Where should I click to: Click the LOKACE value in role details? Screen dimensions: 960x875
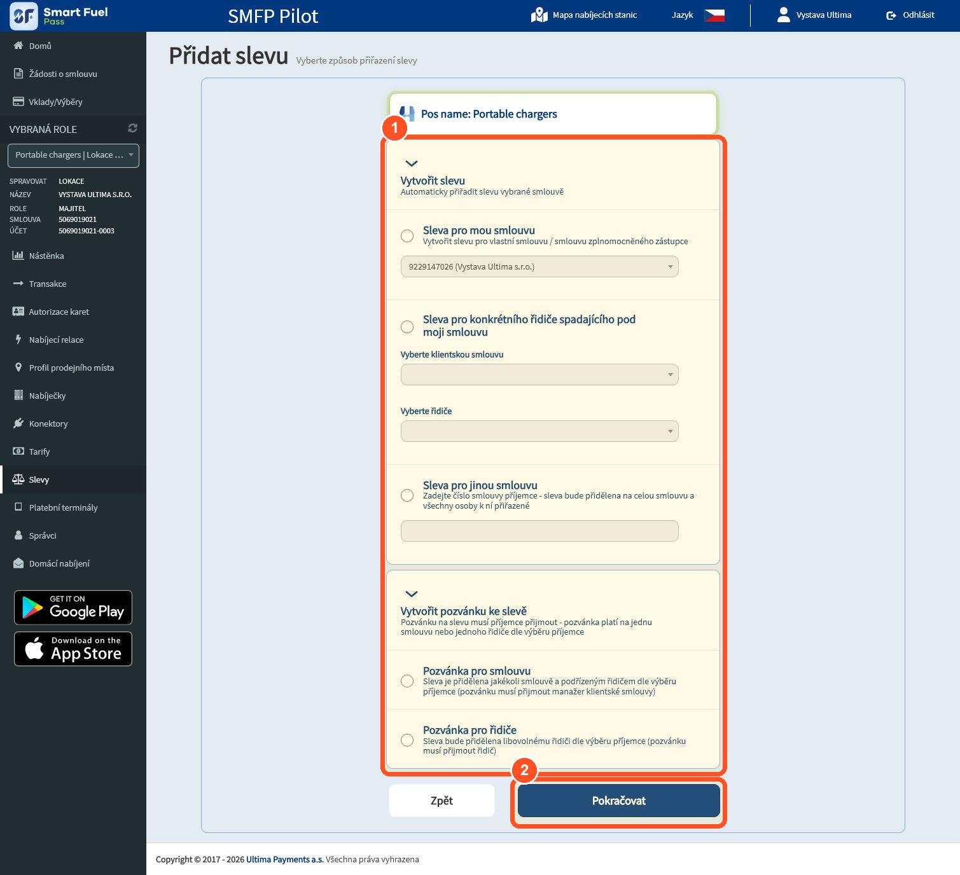[71, 181]
